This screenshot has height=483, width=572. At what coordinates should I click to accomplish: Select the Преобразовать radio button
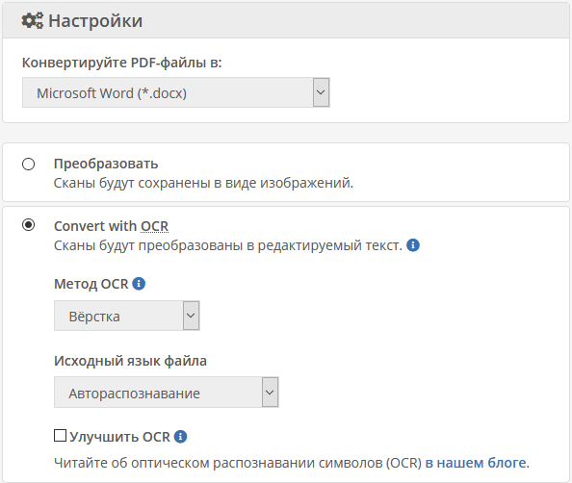pos(29,164)
